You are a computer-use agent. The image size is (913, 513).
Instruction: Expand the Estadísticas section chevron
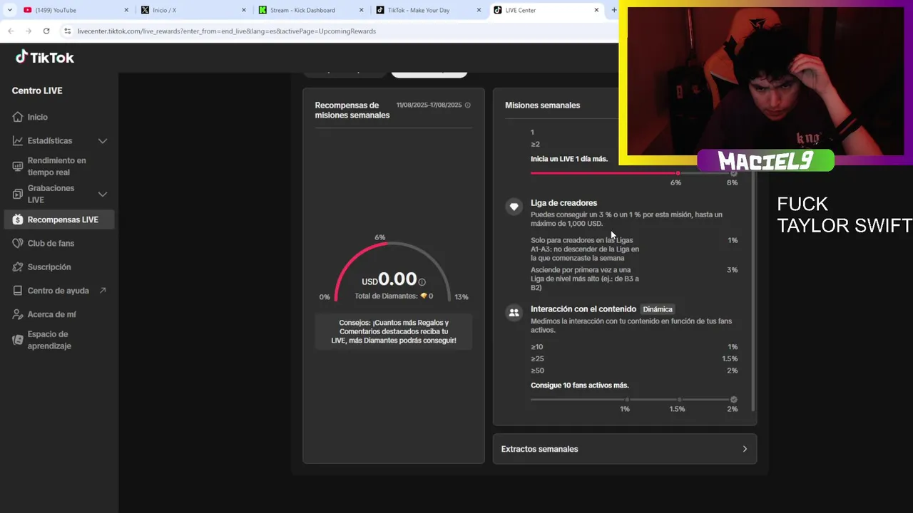(103, 141)
